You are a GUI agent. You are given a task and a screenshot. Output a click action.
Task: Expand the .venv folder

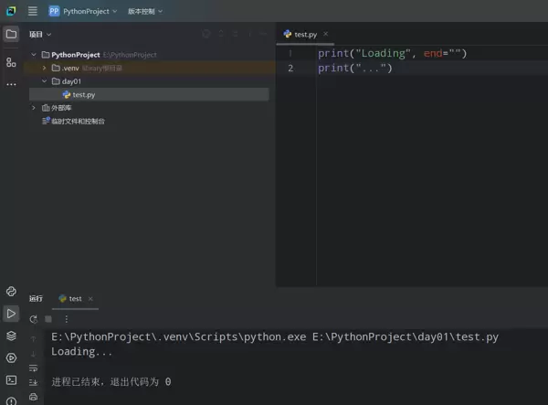pos(44,68)
